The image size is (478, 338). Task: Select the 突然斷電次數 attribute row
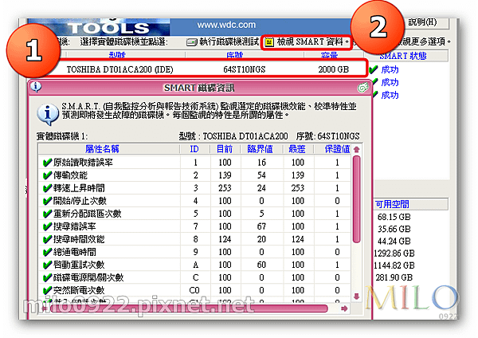(194, 290)
